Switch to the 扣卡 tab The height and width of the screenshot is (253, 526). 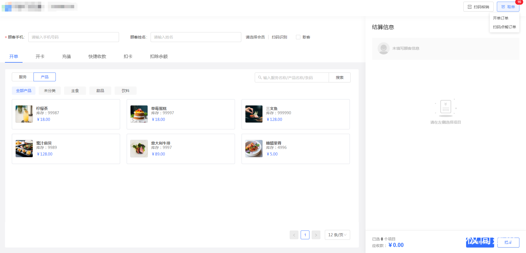[128, 56]
